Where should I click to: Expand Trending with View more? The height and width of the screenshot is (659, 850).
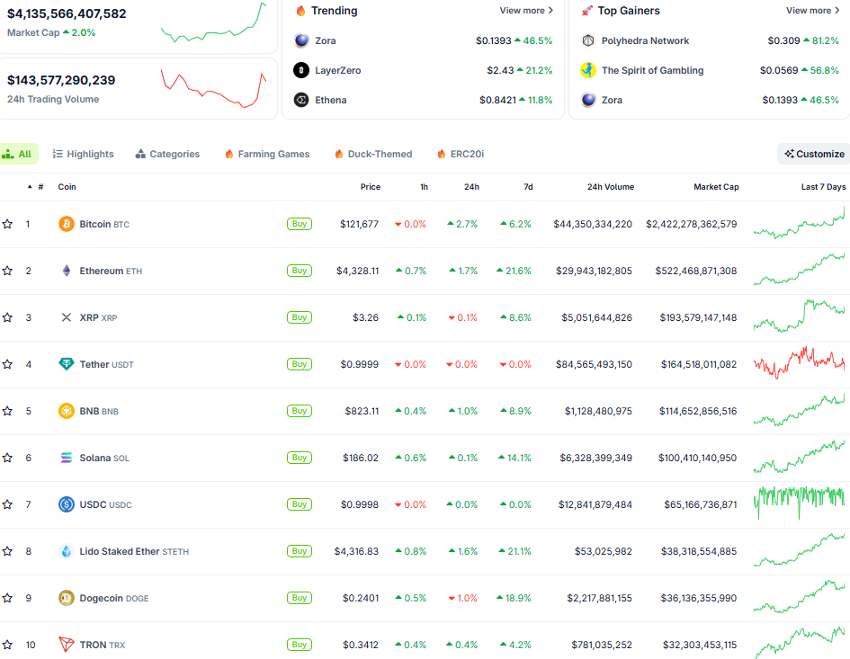point(526,10)
